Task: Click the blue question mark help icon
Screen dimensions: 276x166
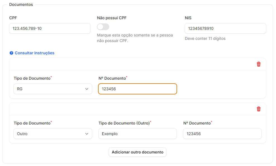Action: click(x=11, y=53)
